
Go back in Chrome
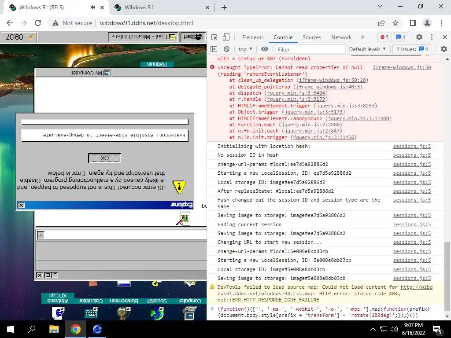click(10, 23)
